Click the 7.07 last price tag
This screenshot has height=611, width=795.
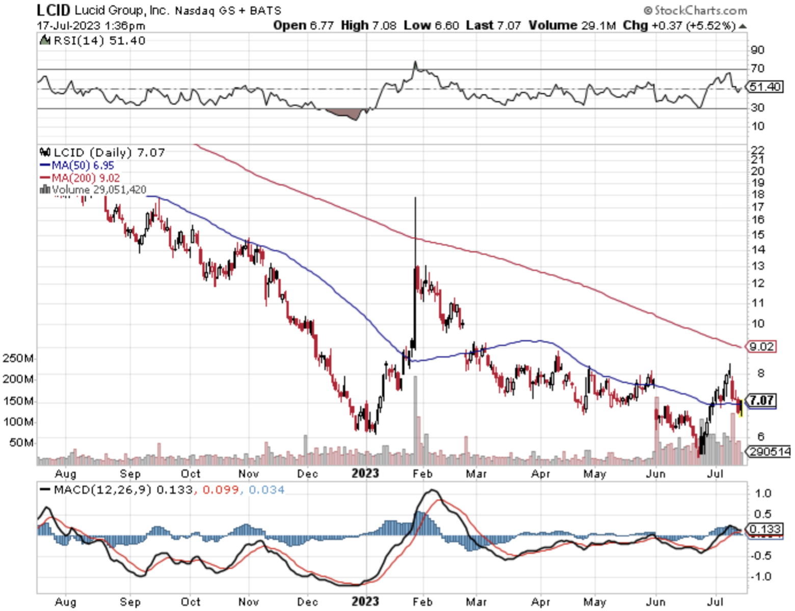pos(761,401)
